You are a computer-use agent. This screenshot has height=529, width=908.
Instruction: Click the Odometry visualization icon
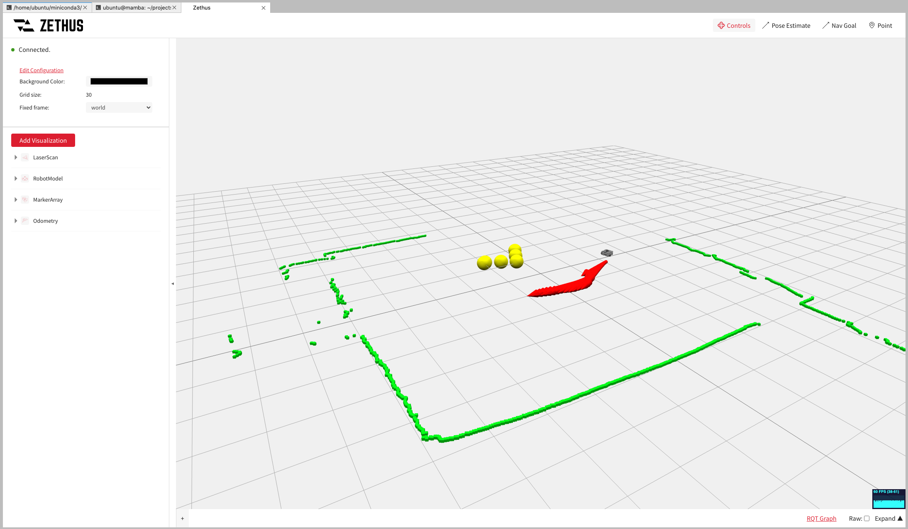pyautogui.click(x=25, y=221)
